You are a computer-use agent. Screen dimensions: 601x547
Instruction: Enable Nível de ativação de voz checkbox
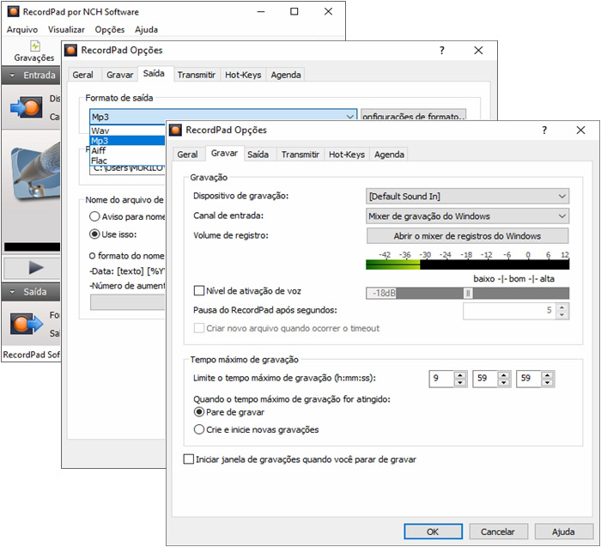[199, 290]
